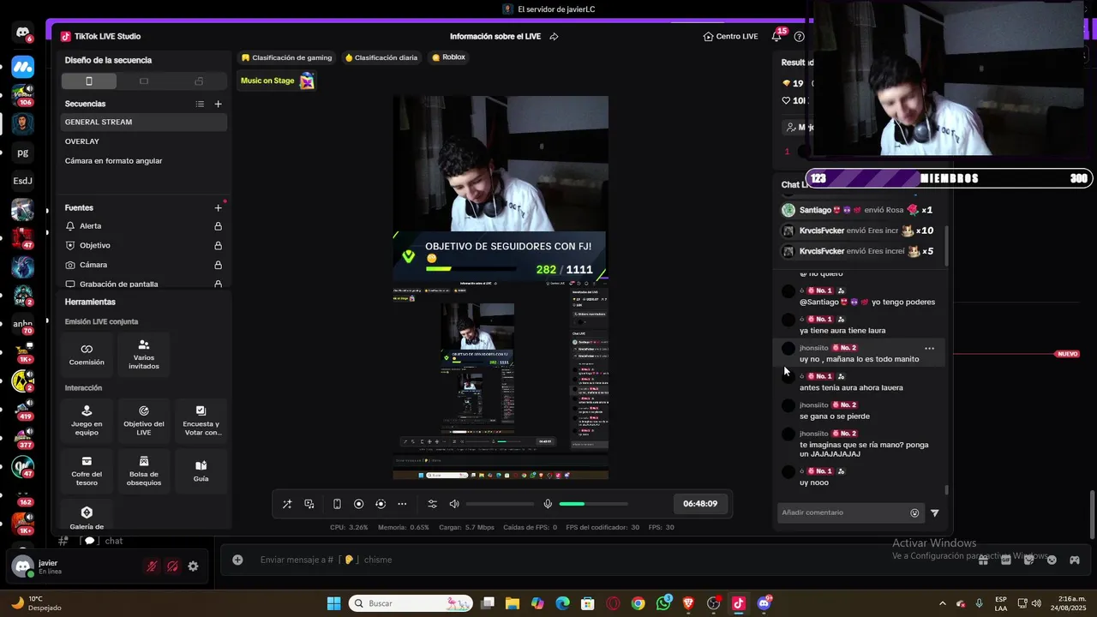1097x617 pixels.
Task: Share LIVE info via the arrow icon
Action: (554, 37)
